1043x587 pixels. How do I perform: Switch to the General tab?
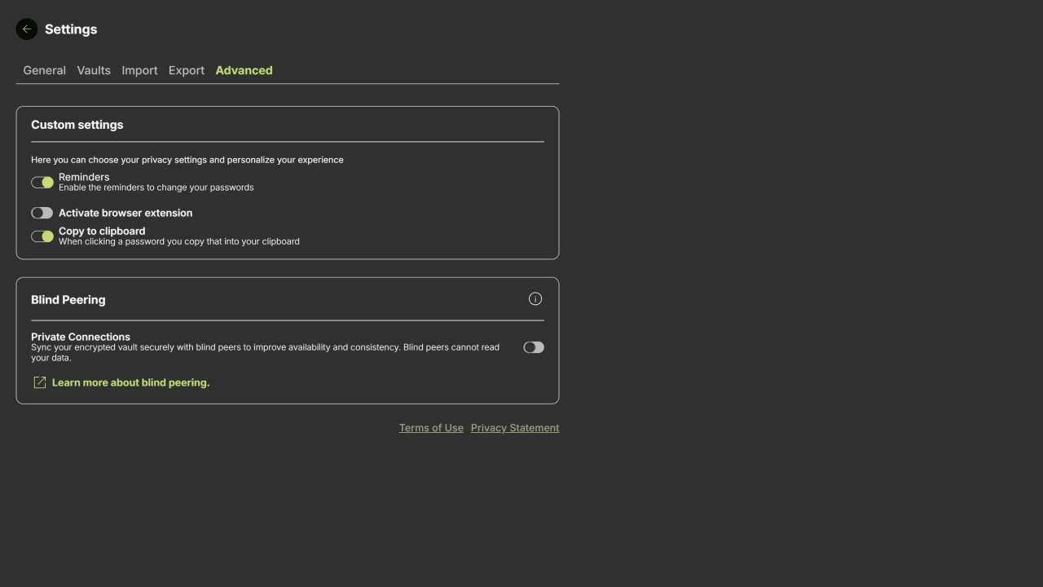pyautogui.click(x=44, y=70)
